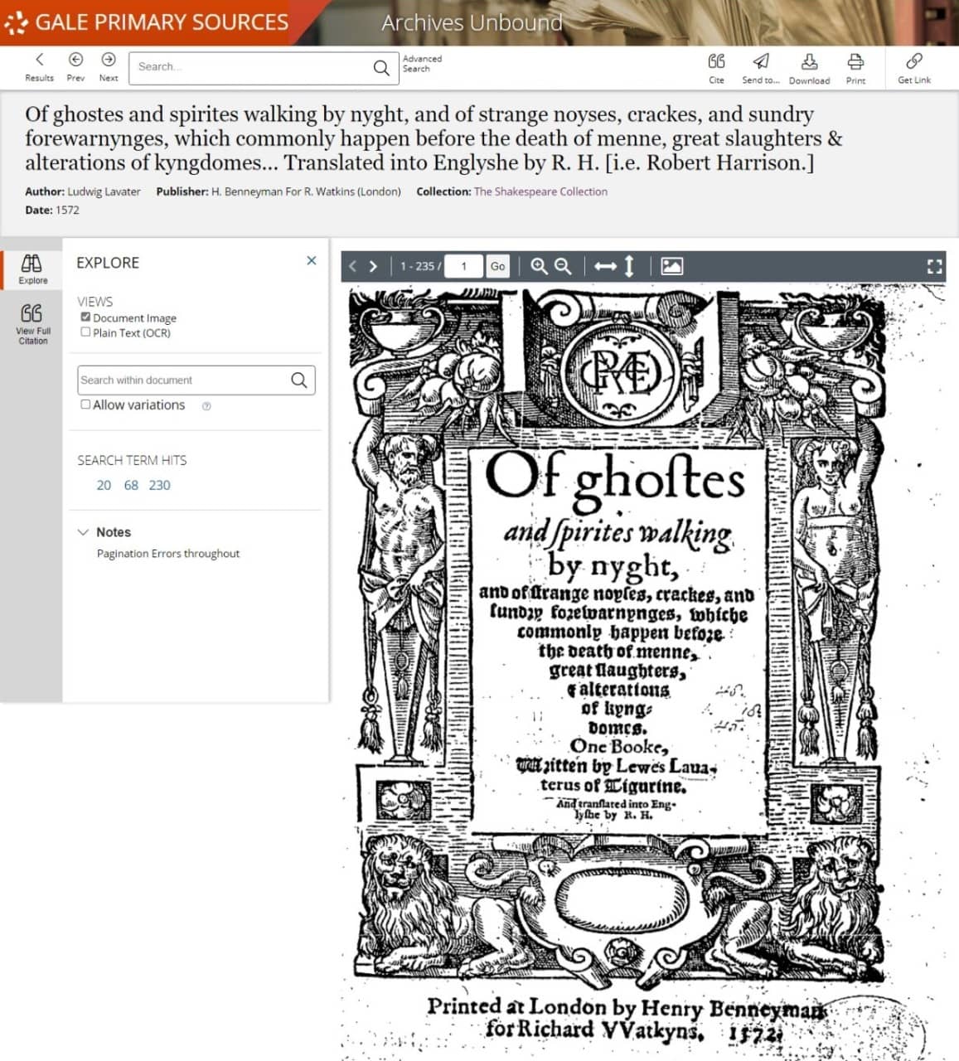Select the Explore binoculars tab

tap(31, 269)
